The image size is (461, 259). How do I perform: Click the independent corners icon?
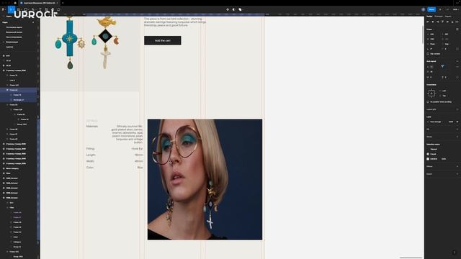457,49
